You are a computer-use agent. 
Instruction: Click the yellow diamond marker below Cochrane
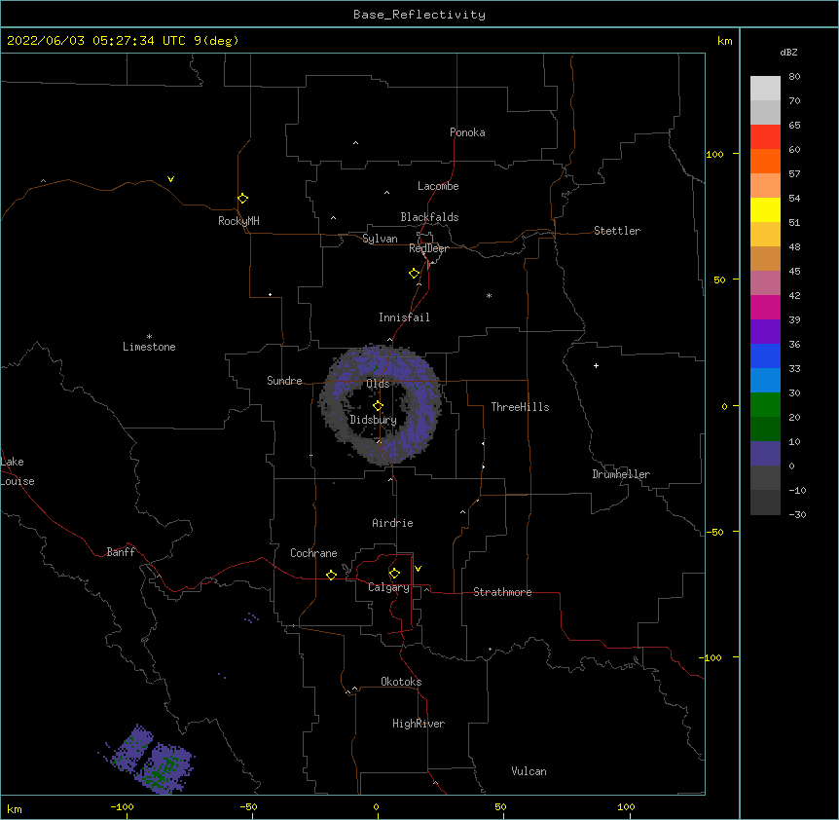pos(331,575)
